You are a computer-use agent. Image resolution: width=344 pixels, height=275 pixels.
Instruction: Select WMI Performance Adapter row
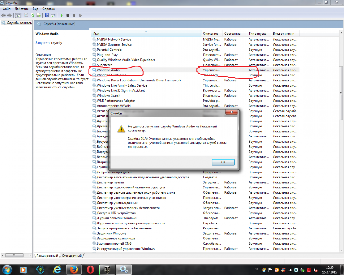195,101
